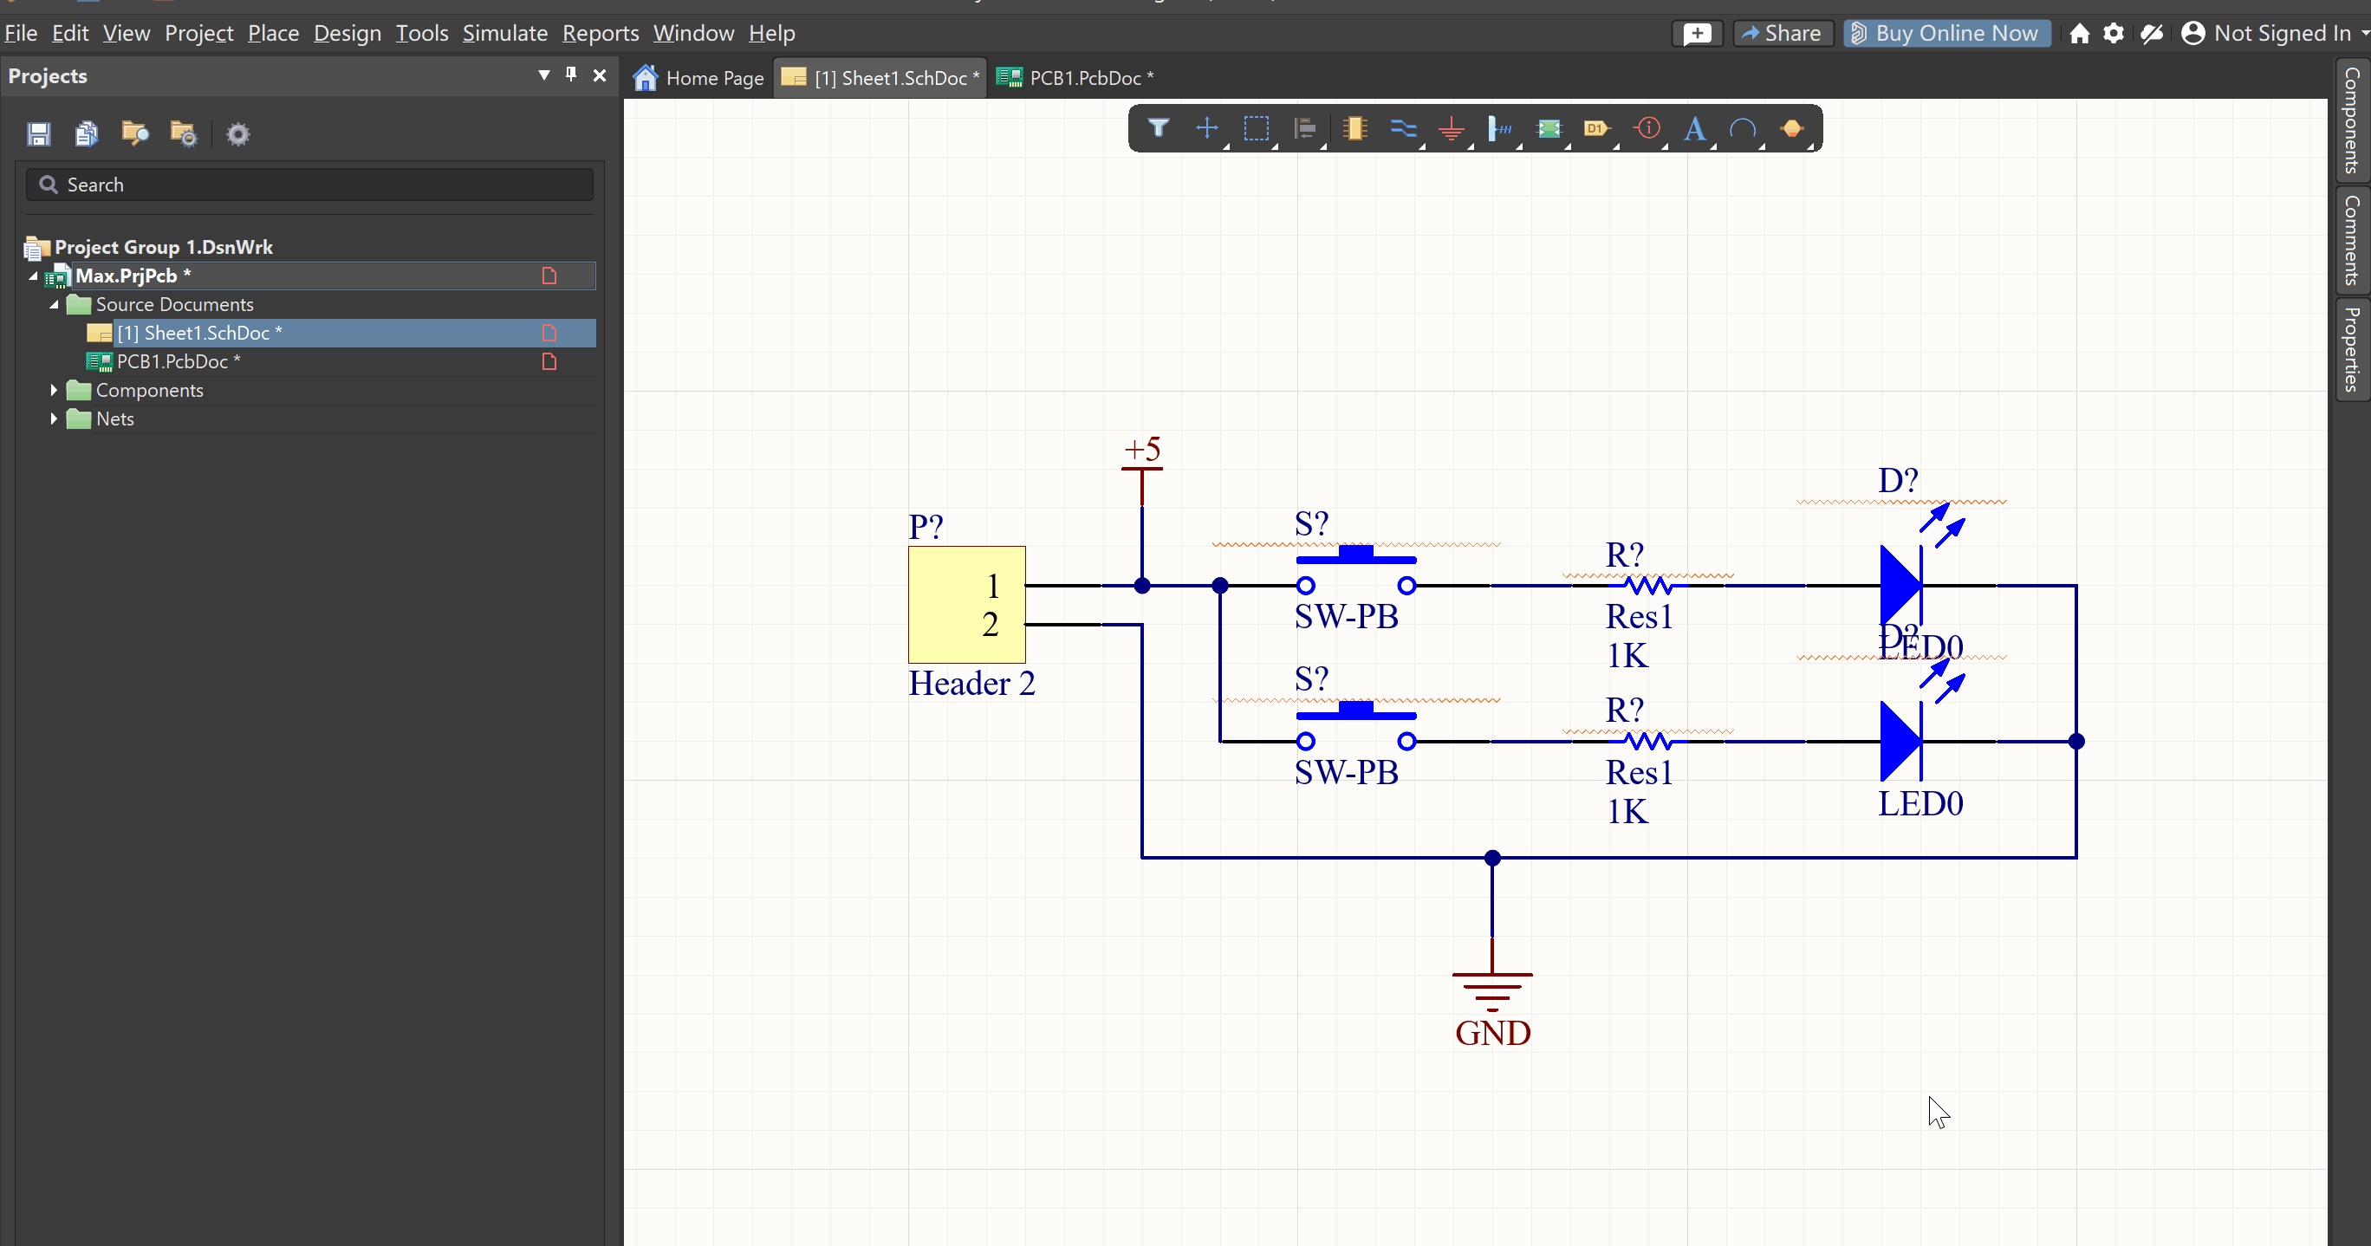
Task: Select the Place Wire tool
Action: (1402, 128)
